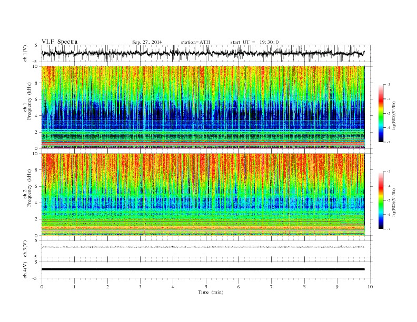The width and height of the screenshot is (417, 322).
Task: Click the "-3" tick on ch.1 colorbar
Action: pyautogui.click(x=388, y=85)
